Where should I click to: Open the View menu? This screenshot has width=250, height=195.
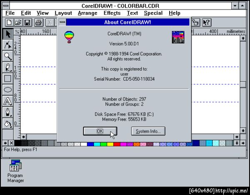(x=42, y=13)
